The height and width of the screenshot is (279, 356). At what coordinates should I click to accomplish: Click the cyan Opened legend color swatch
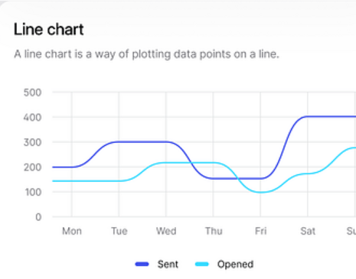coord(202,264)
